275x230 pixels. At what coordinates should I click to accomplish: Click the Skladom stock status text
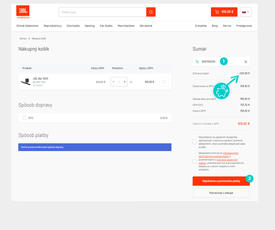tap(38, 85)
